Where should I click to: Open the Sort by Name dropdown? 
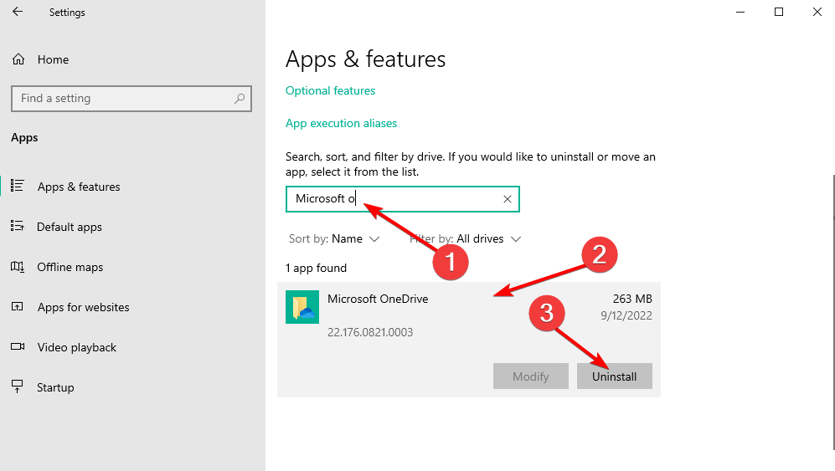pos(334,239)
